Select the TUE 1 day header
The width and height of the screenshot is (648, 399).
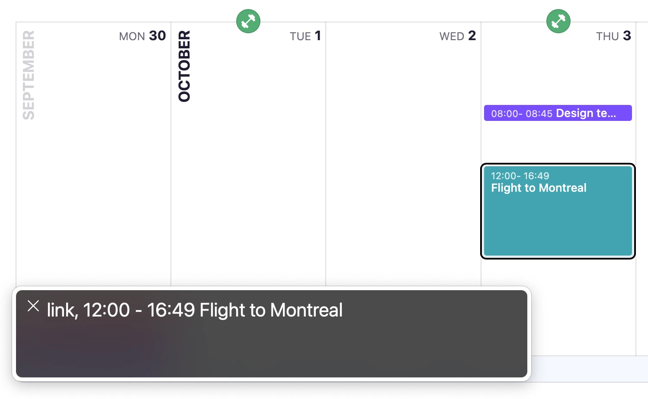click(x=305, y=36)
